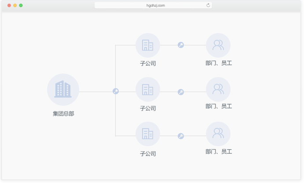Select the middle 子公司 text label
This screenshot has width=304, height=185.
[148, 108]
